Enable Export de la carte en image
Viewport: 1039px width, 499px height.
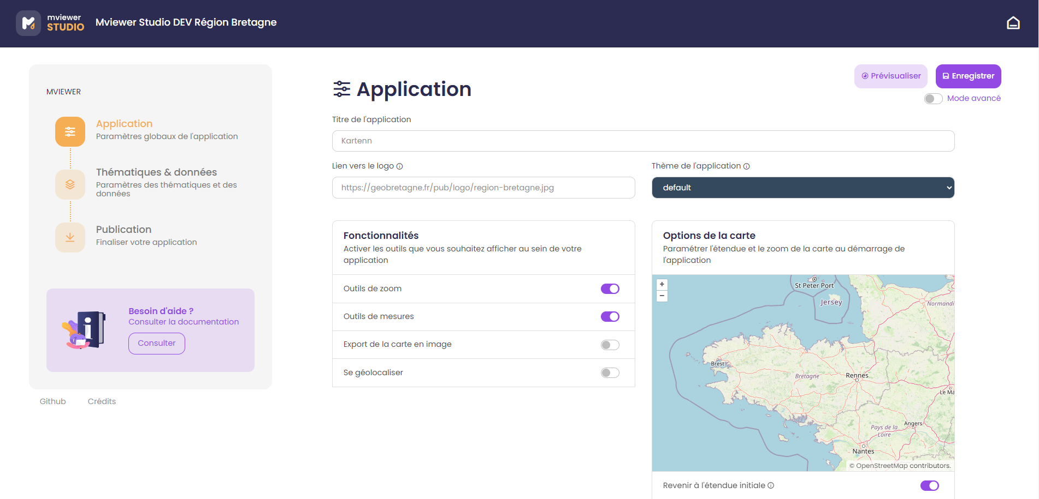click(x=610, y=345)
